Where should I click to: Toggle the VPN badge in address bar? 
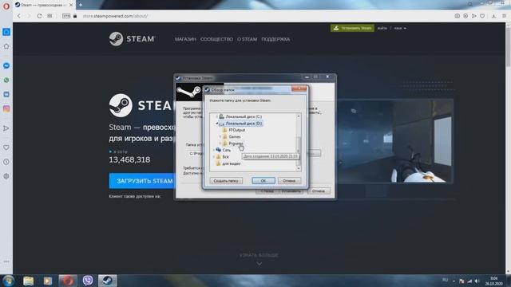pos(66,16)
